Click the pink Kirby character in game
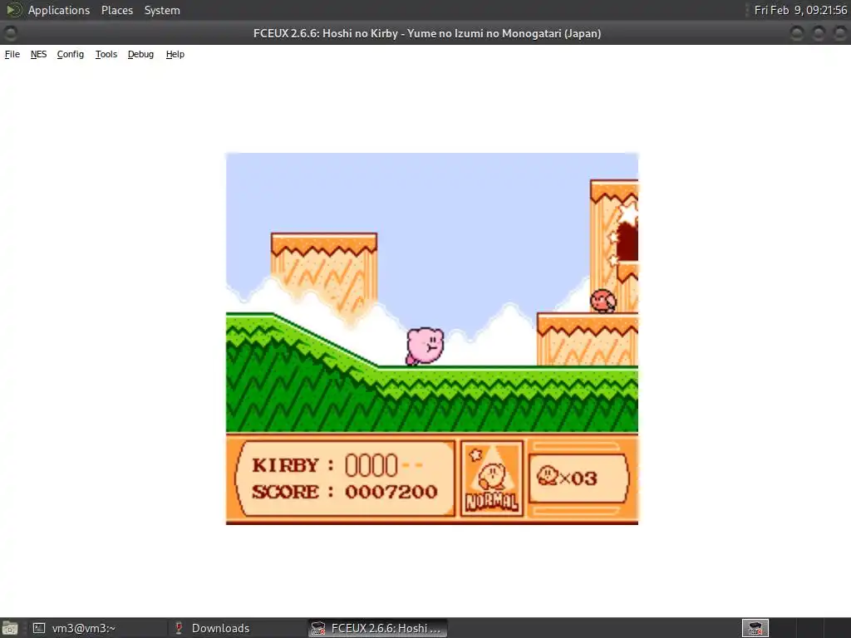The height and width of the screenshot is (638, 851). 425,346
